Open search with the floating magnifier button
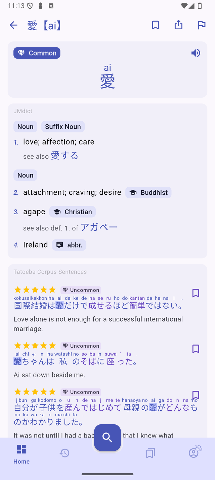Viewport: 215px width, 480px height. (x=107, y=437)
